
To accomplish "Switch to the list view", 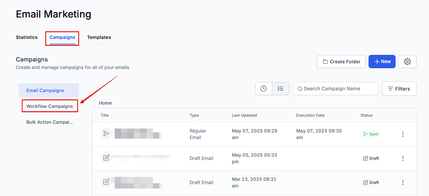I will (281, 88).
